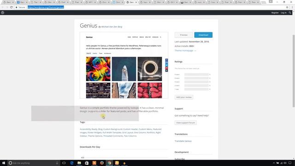Switch to the last browser tab
The height and width of the screenshot is (166, 295).
[253, 2]
